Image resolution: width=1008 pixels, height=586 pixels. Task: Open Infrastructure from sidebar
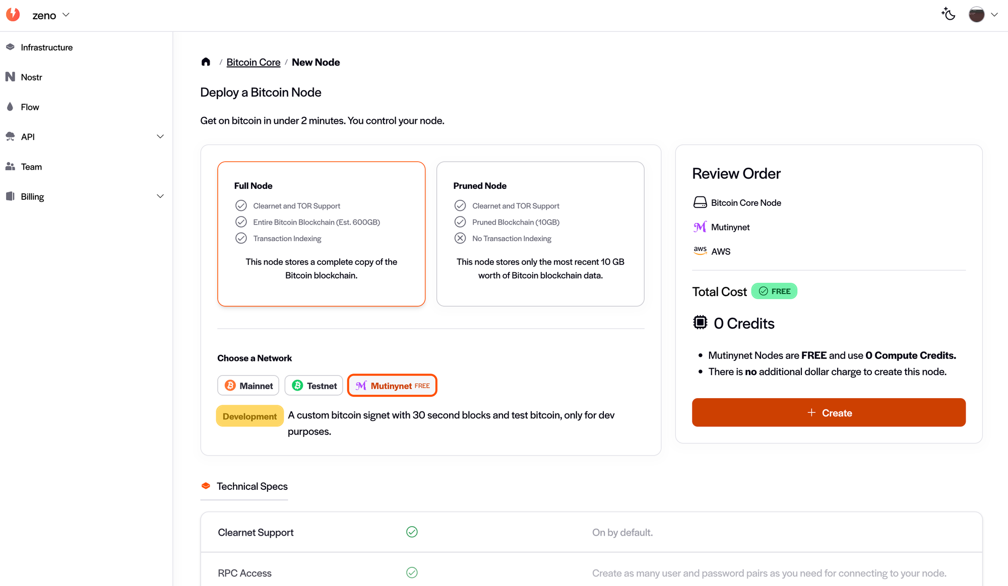[x=46, y=47]
